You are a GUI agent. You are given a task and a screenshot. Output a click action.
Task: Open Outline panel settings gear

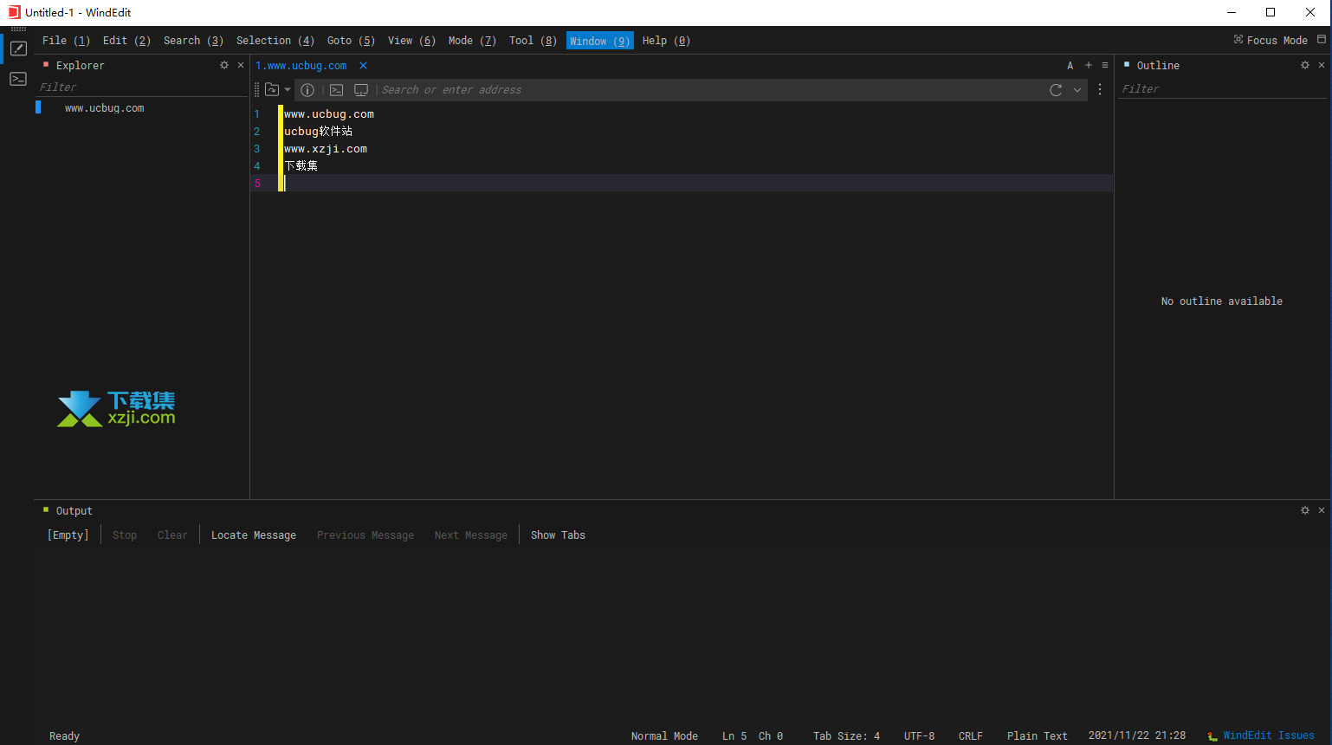1305,65
